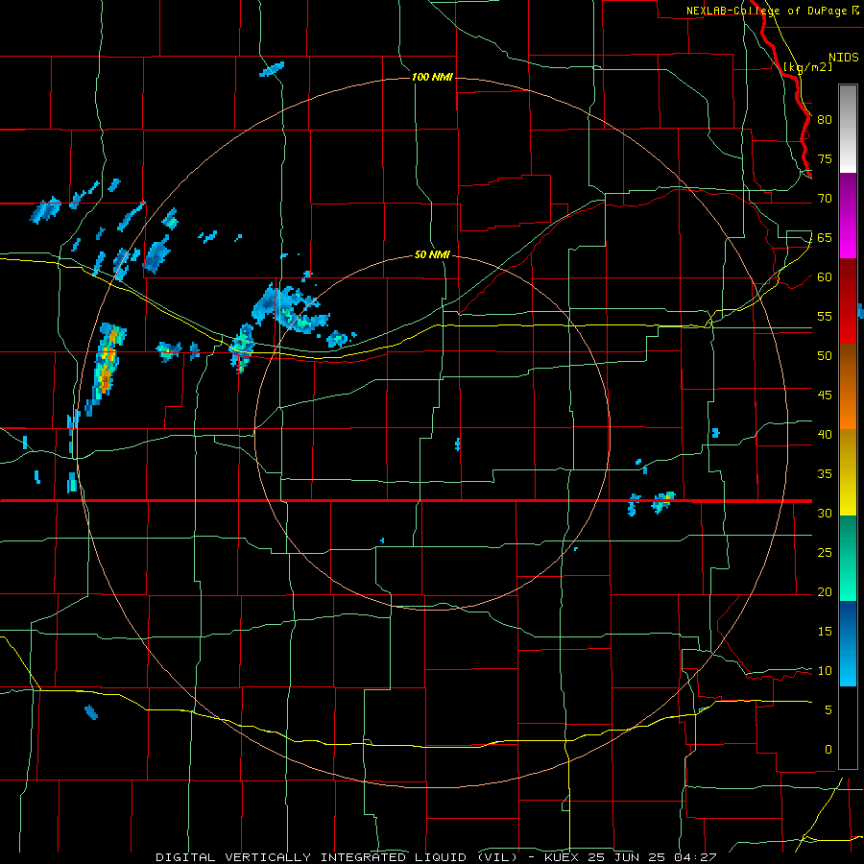The width and height of the screenshot is (864, 864).
Task: Click the [kg/m2] units label
Action: tap(807, 67)
